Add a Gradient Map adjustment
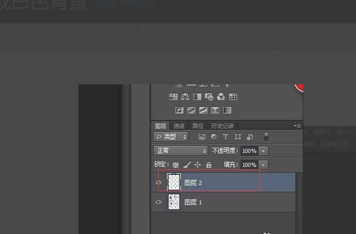This screenshot has height=234, width=356. coord(227,110)
